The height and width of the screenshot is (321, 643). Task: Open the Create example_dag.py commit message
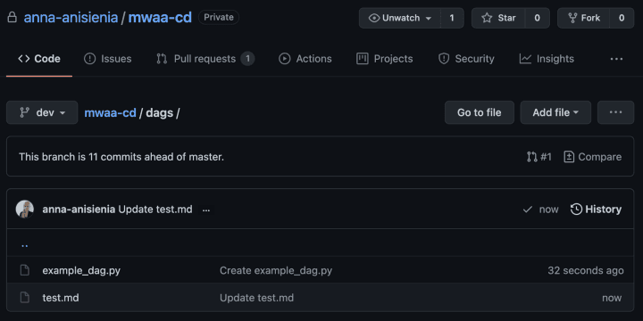pos(276,271)
